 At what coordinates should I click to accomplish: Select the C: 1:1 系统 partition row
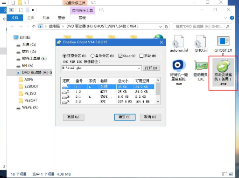(108, 87)
